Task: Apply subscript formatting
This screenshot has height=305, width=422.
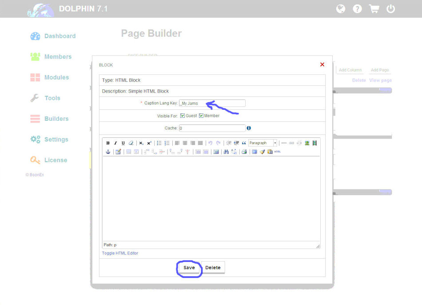Action: tap(141, 143)
